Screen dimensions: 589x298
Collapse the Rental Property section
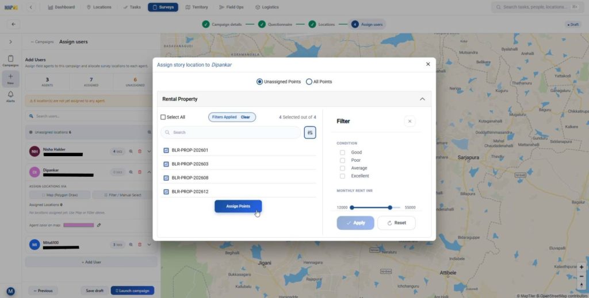pyautogui.click(x=422, y=99)
